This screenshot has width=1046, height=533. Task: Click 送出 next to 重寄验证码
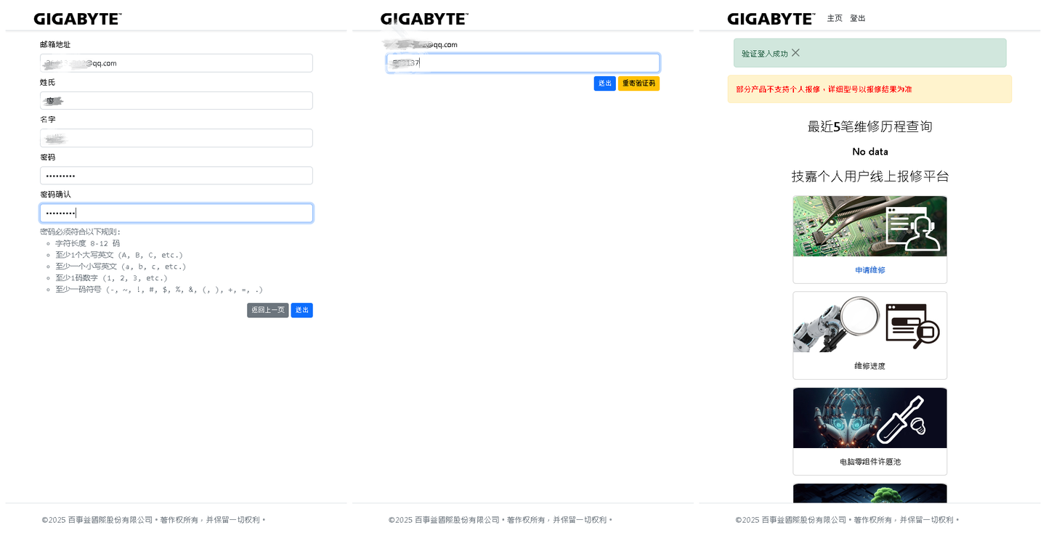[605, 84]
